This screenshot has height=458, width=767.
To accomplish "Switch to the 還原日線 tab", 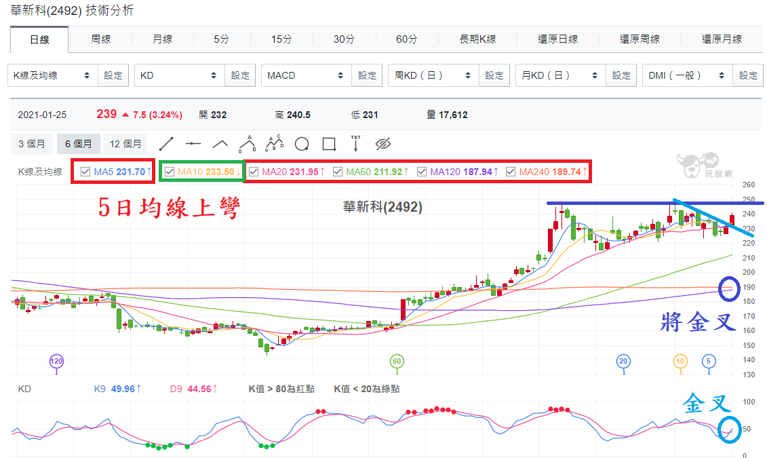I will [x=558, y=39].
